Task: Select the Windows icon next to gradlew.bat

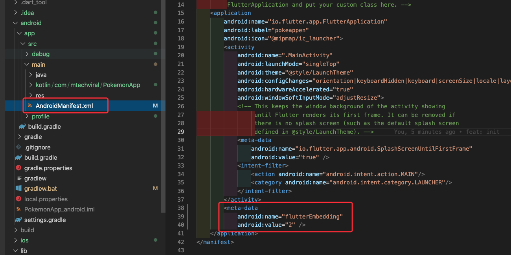Action: (x=19, y=188)
